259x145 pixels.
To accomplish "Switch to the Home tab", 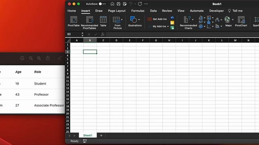I will point(72,11).
